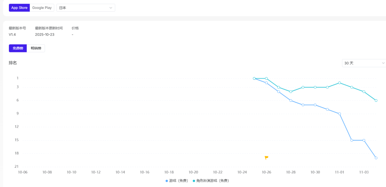Click the teal data point at 11-01
The image size is (386, 187).
click(340, 83)
